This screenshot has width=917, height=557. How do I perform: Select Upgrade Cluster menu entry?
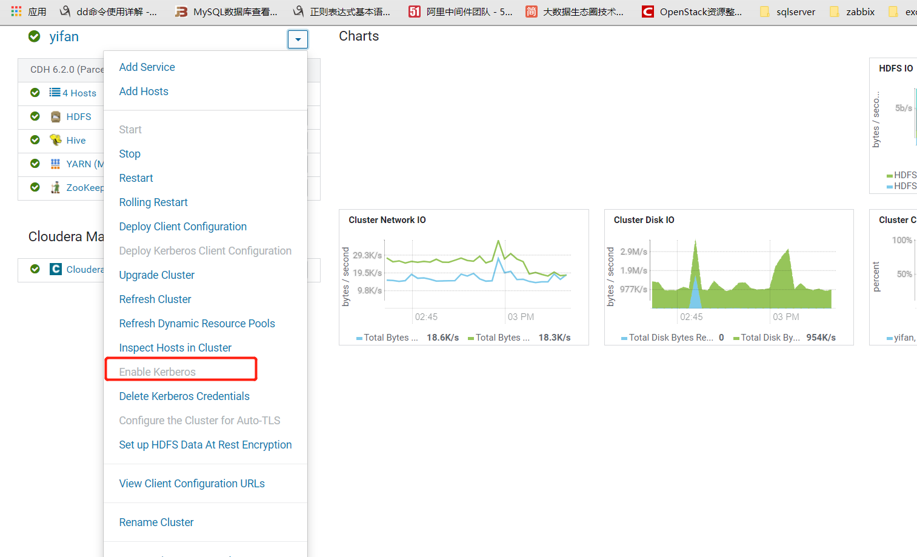(x=156, y=275)
